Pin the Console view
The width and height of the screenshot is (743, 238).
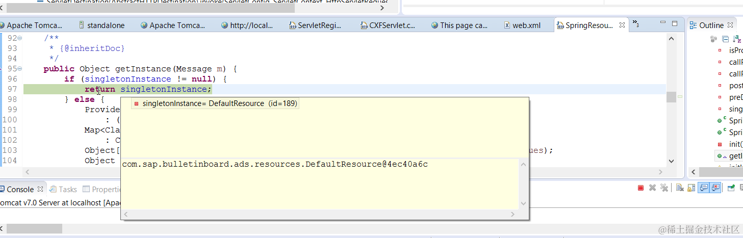[731, 188]
